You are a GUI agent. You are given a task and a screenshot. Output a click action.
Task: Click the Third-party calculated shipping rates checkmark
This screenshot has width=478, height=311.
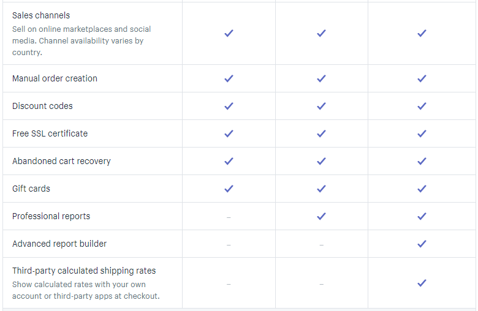coord(422,283)
